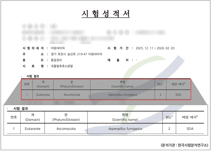Click the 배양 배지 header in the gray-shaded table

178,84
